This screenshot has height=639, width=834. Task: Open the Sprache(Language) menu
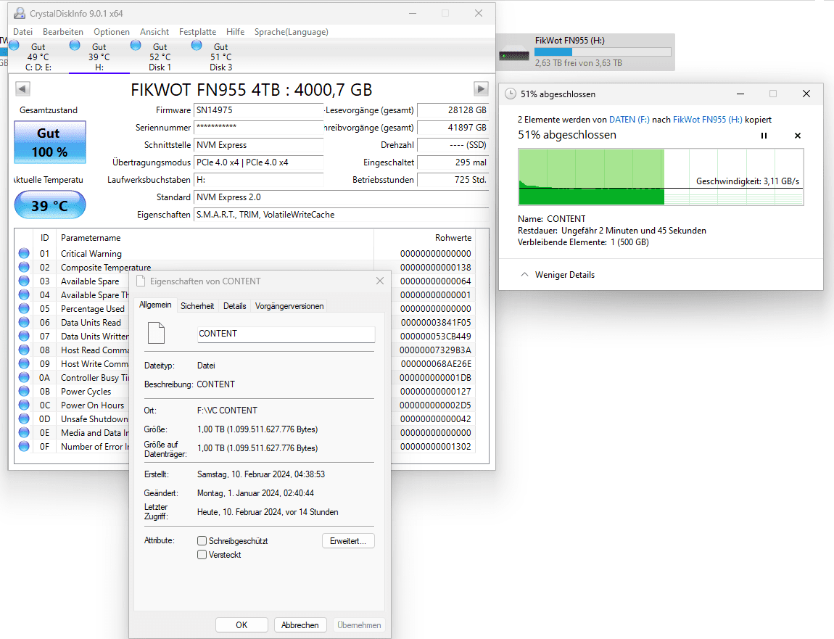[292, 32]
